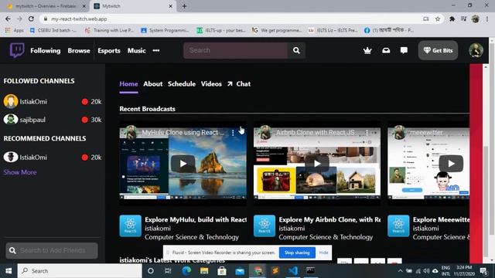Open Mail app from taskbar
Viewport: 495px width, 278px height.
coord(240,271)
